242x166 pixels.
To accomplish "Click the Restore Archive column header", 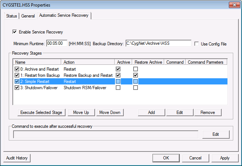I will 148,62.
